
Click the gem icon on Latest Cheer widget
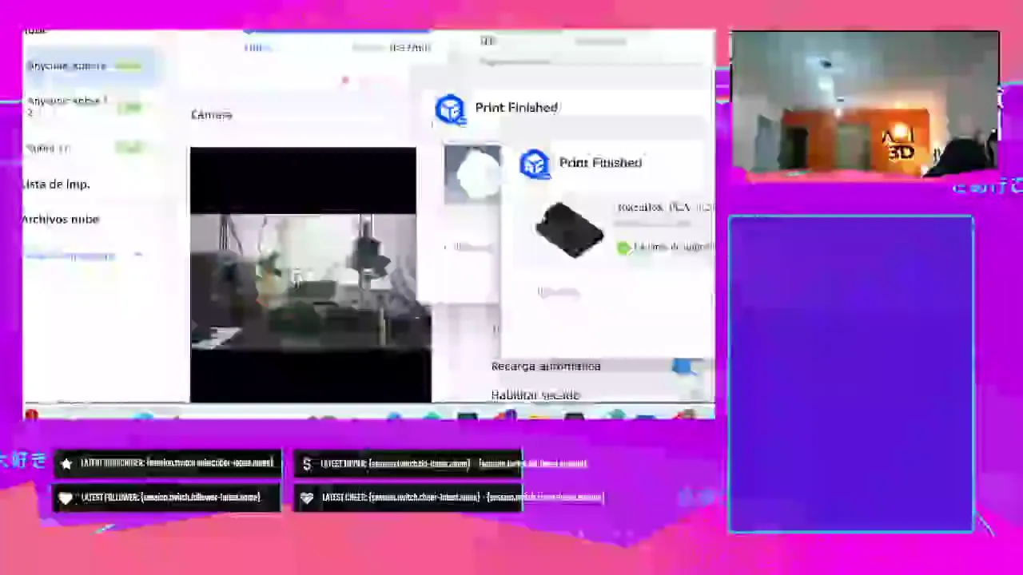pyautogui.click(x=307, y=498)
